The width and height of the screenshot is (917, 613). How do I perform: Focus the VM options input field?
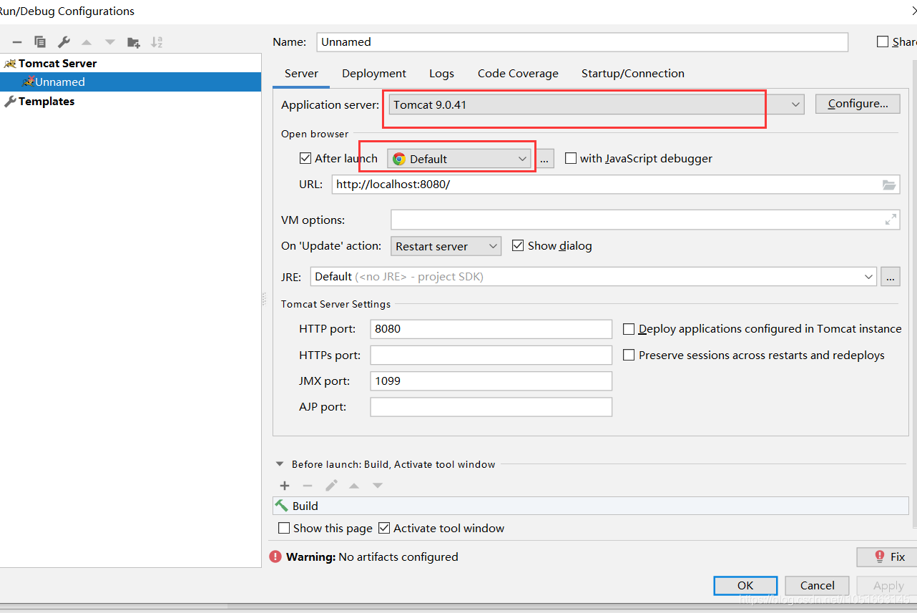point(645,220)
